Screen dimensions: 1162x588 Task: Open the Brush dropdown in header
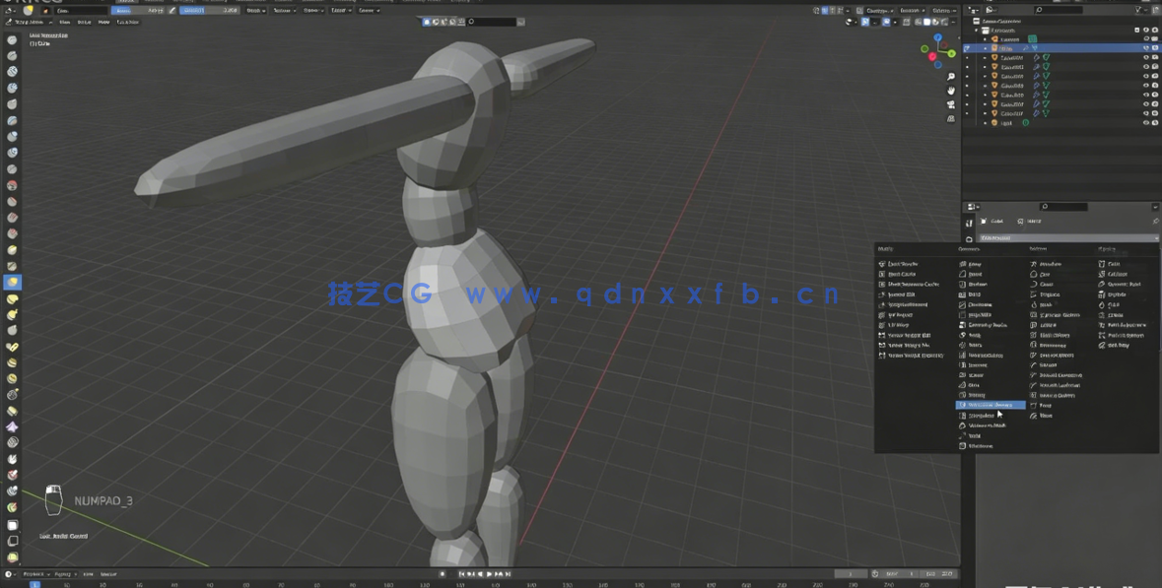pyautogui.click(x=254, y=10)
